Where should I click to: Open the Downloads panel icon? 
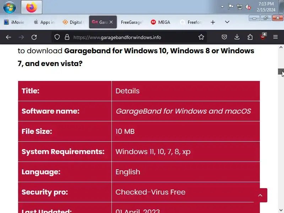click(x=237, y=37)
